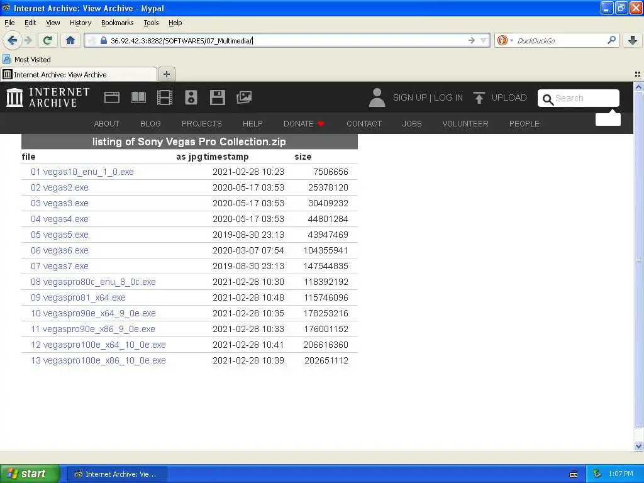Viewport: 644px width, 483px height.
Task: Click the Internet Archive logo
Action: click(x=48, y=97)
